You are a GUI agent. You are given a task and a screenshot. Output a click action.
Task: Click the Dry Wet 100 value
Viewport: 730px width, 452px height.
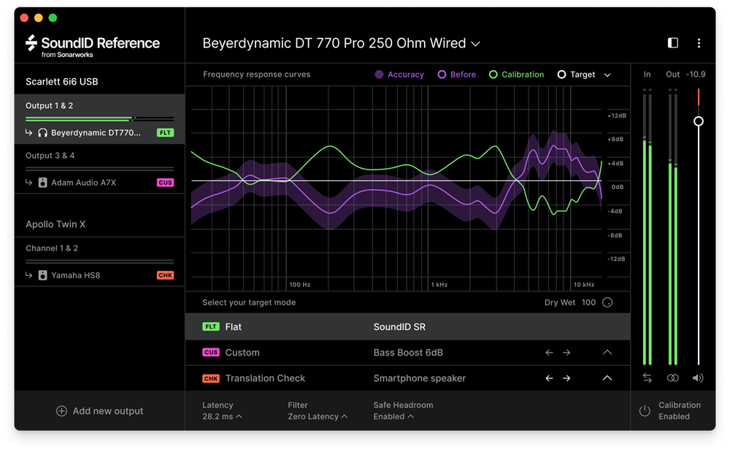pyautogui.click(x=588, y=302)
